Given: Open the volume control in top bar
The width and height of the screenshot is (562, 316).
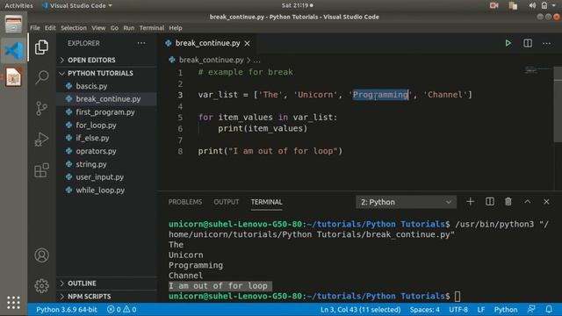Looking at the screenshot, I should coord(532,5).
